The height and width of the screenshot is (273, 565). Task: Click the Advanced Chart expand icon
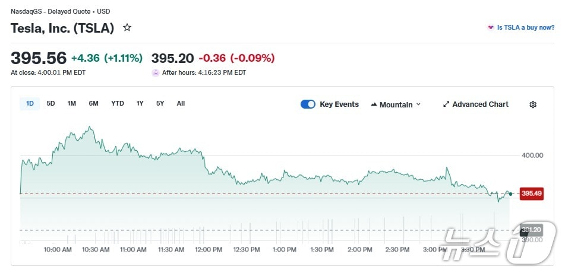click(446, 104)
